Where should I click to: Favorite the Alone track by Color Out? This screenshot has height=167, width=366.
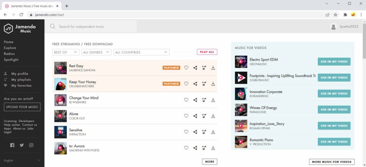(x=186, y=116)
